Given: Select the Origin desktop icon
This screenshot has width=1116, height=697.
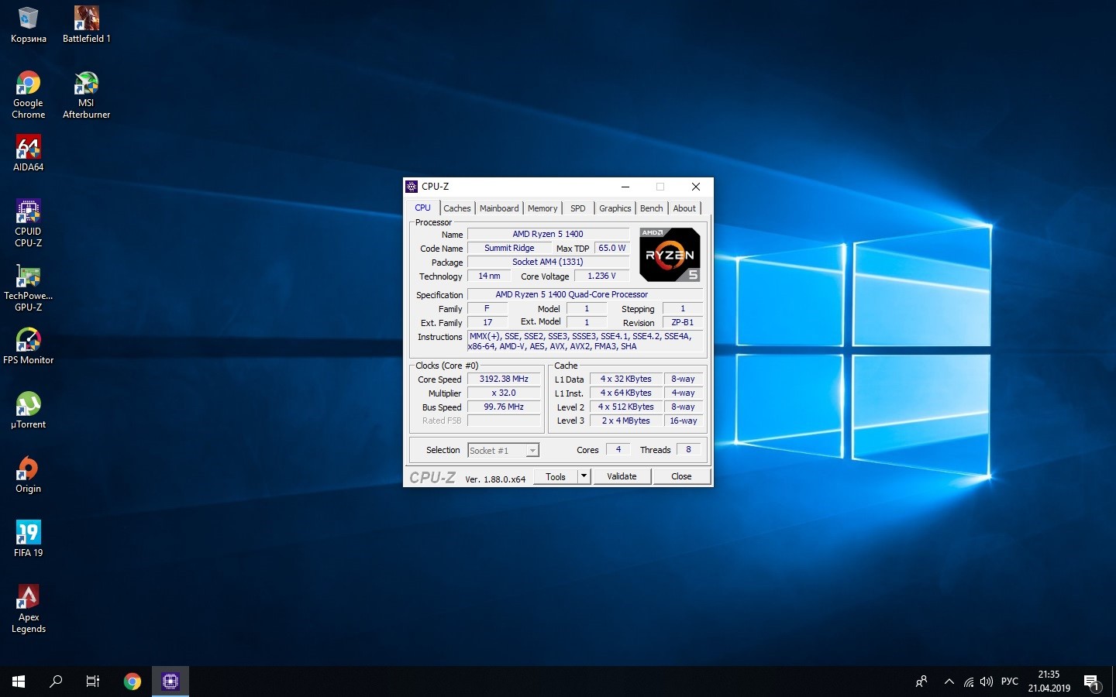Looking at the screenshot, I should coord(29,474).
